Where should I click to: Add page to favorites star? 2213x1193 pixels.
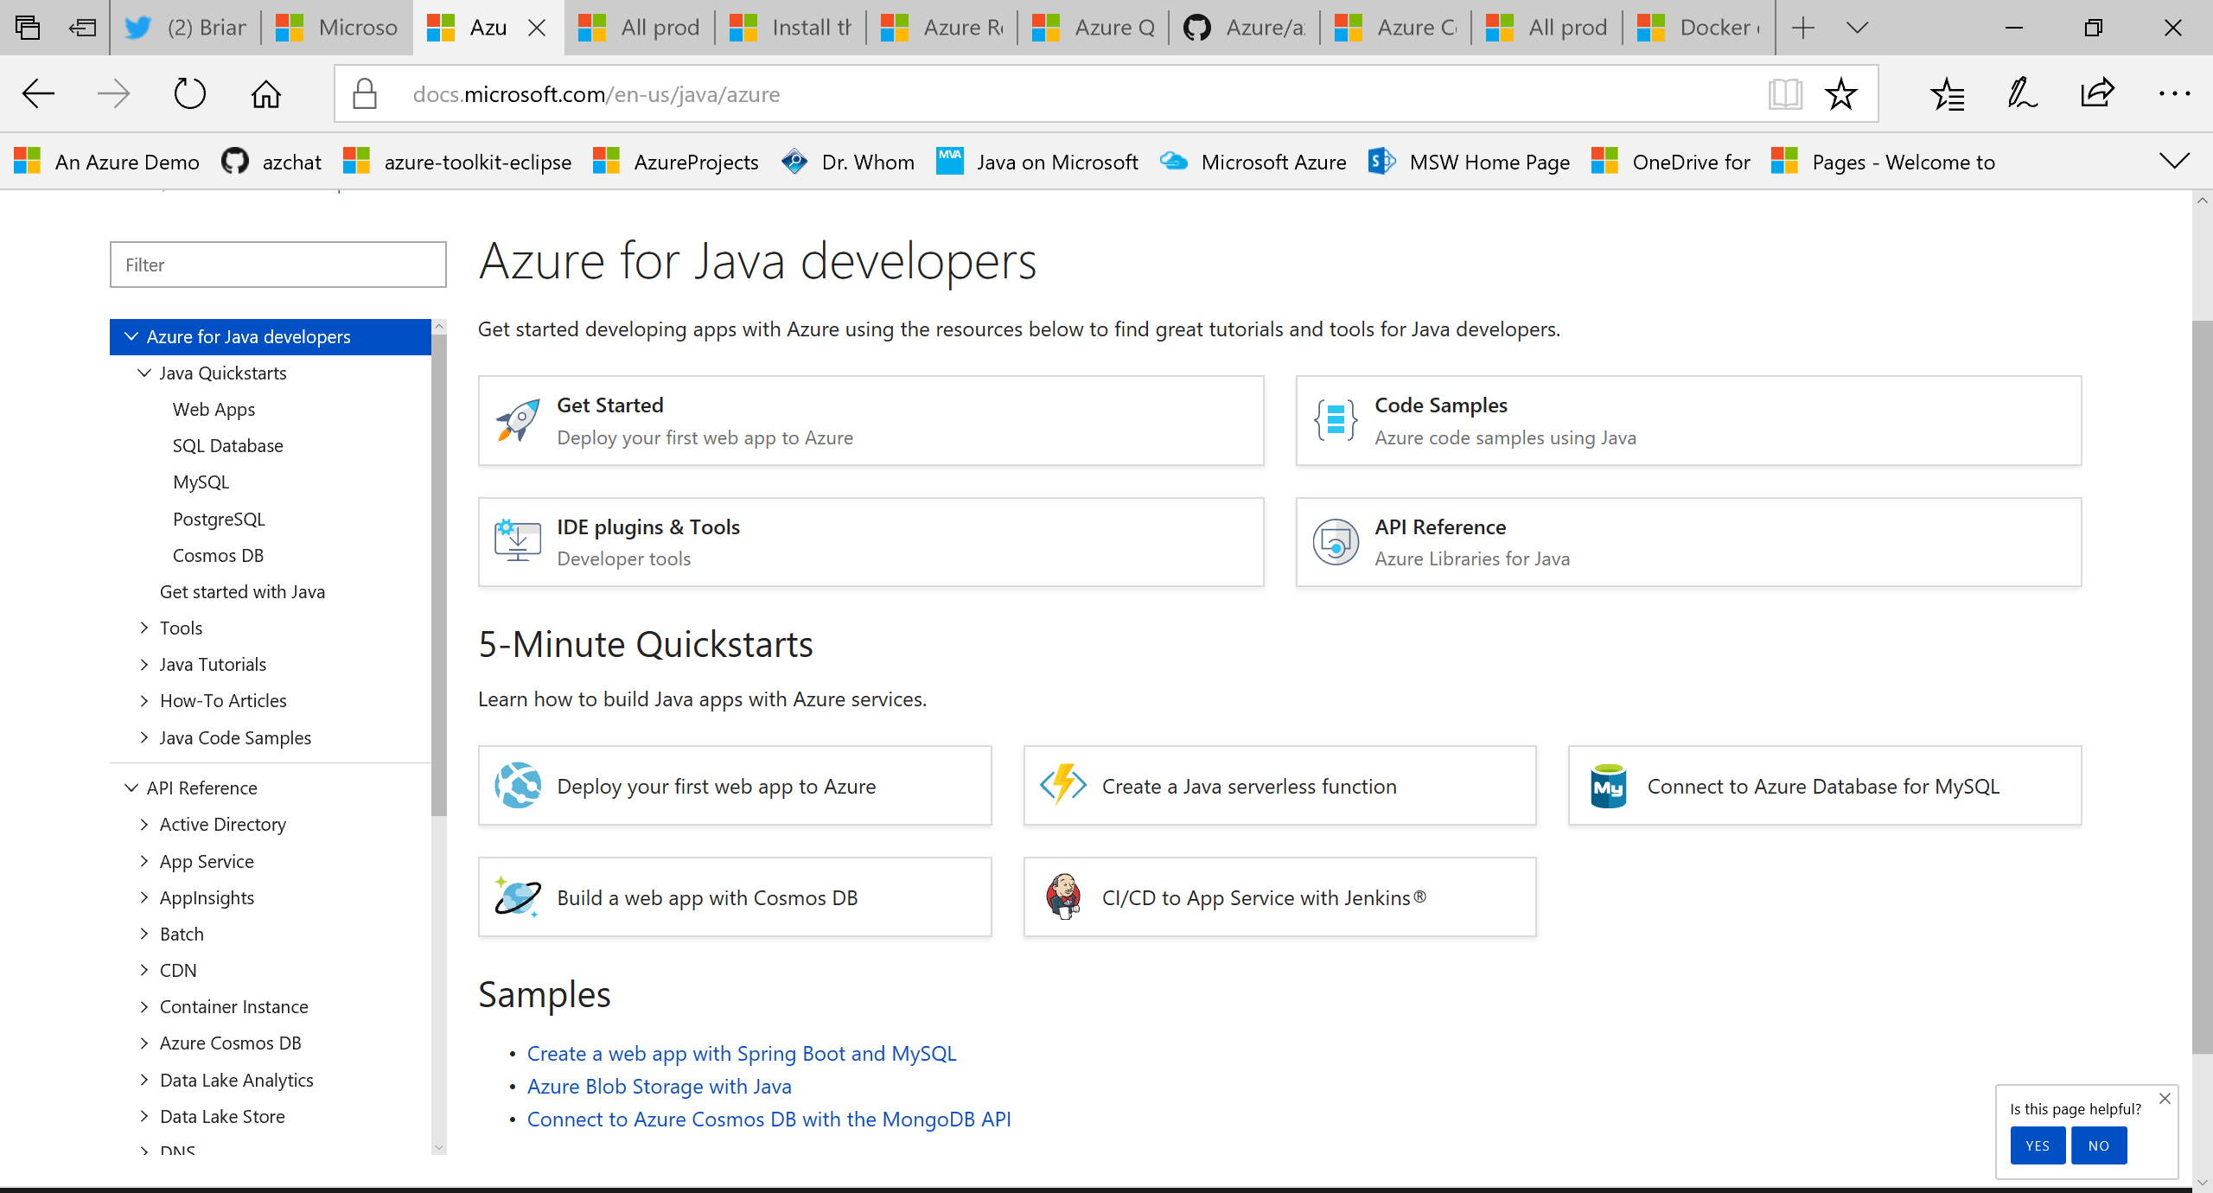point(1840,93)
